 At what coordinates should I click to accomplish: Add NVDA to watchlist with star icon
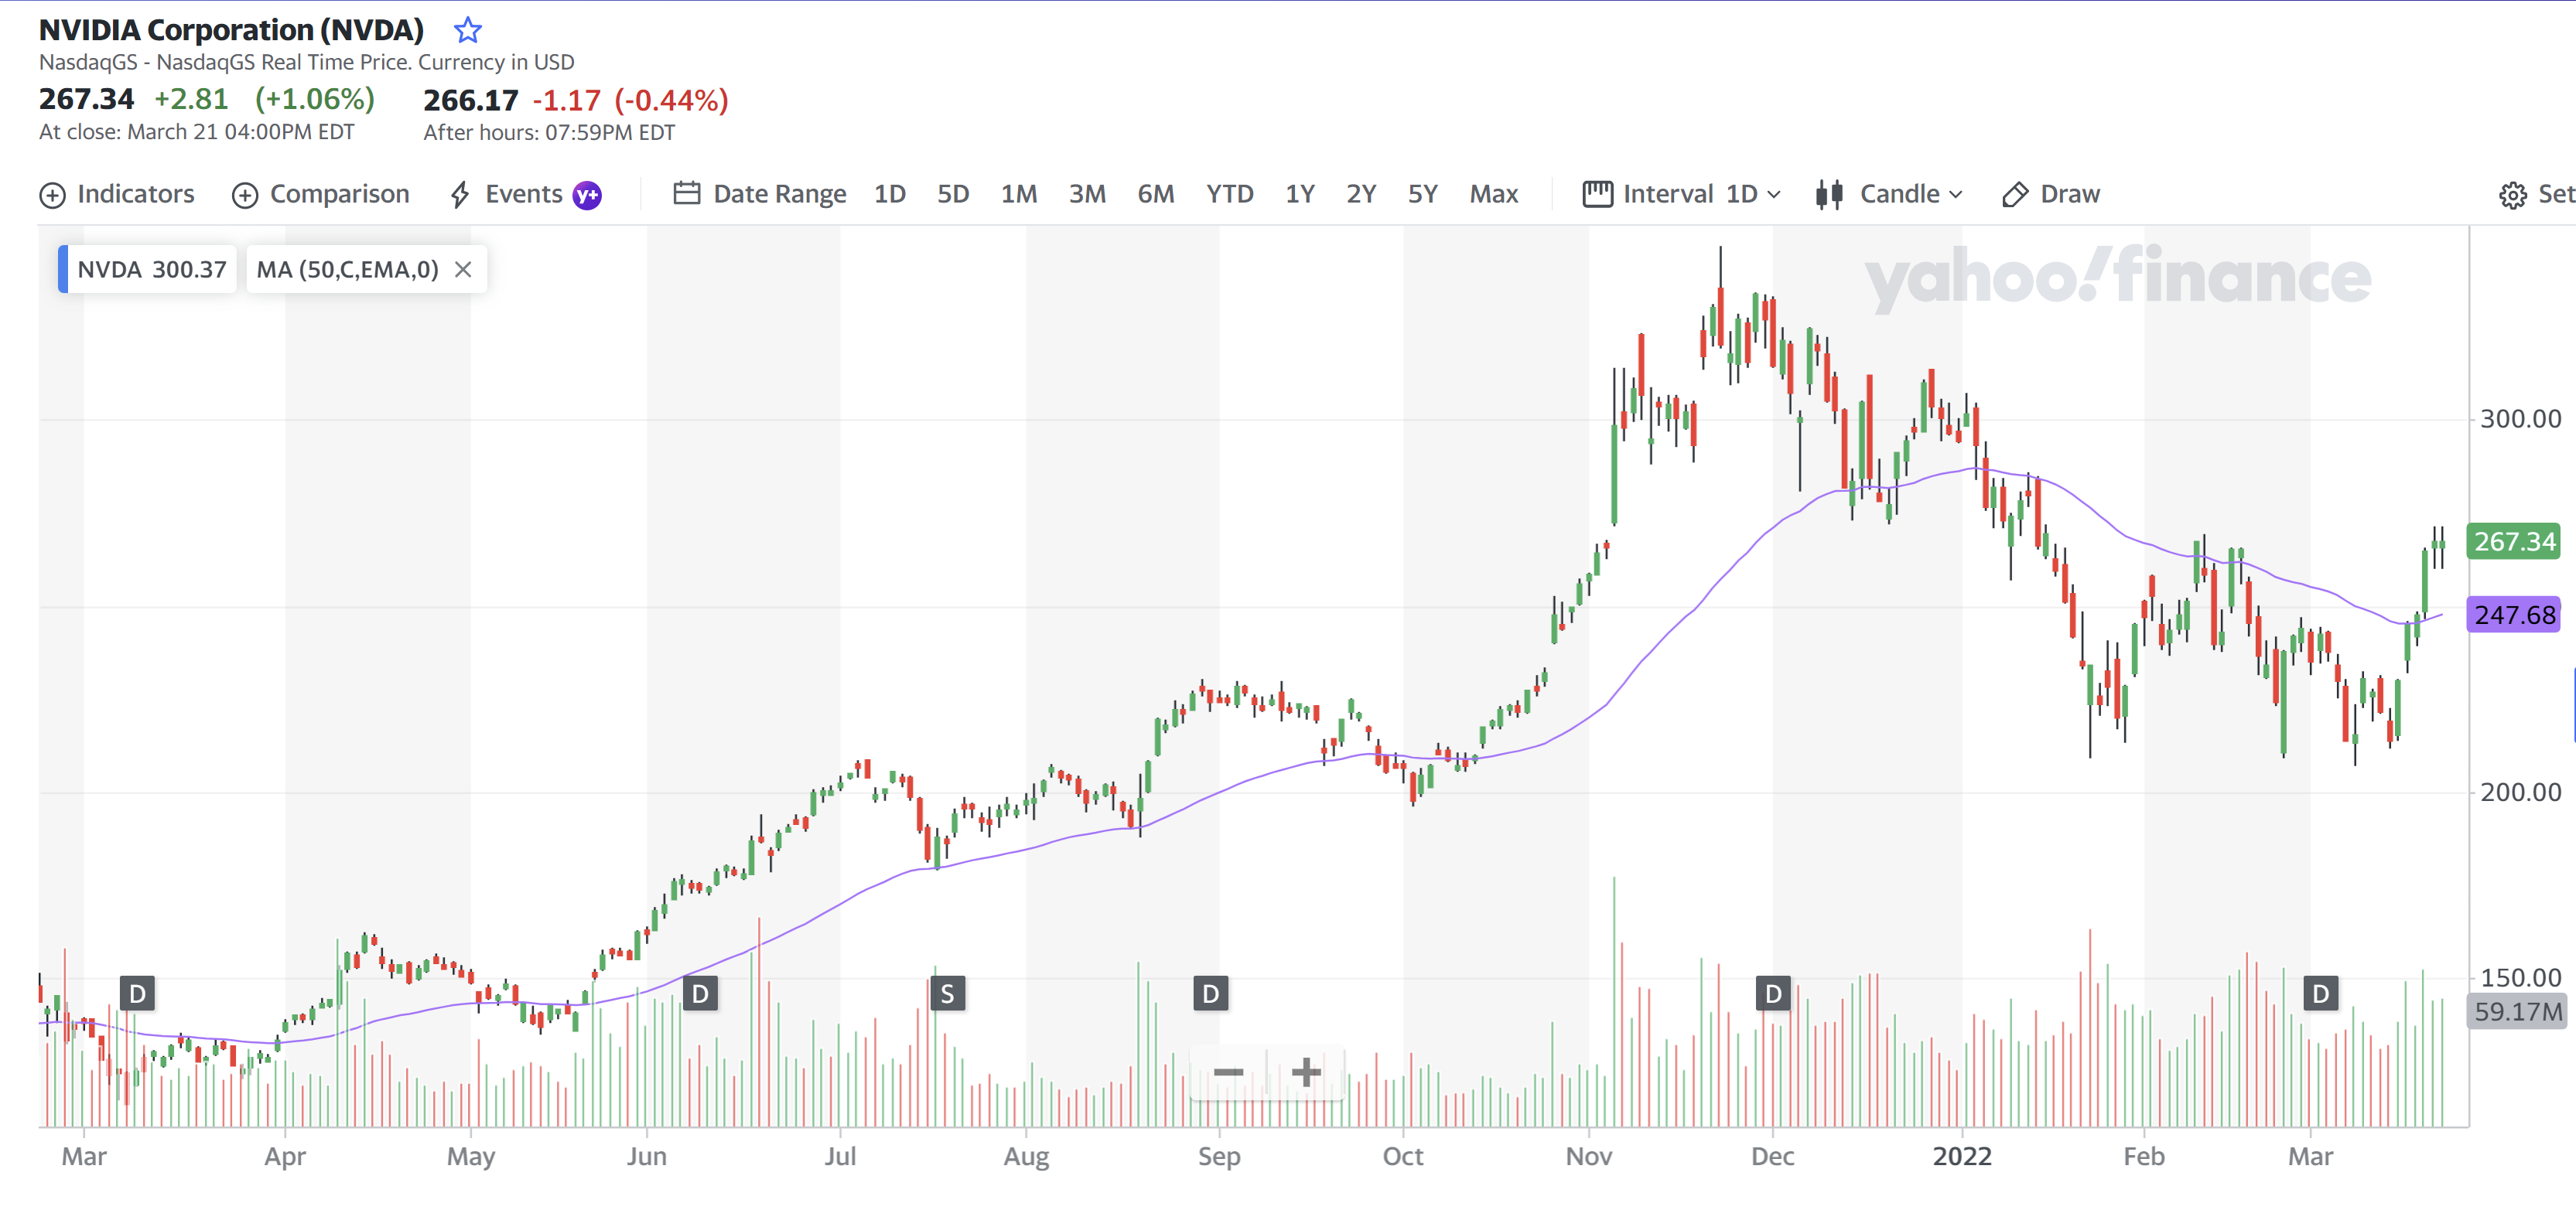coord(467,31)
